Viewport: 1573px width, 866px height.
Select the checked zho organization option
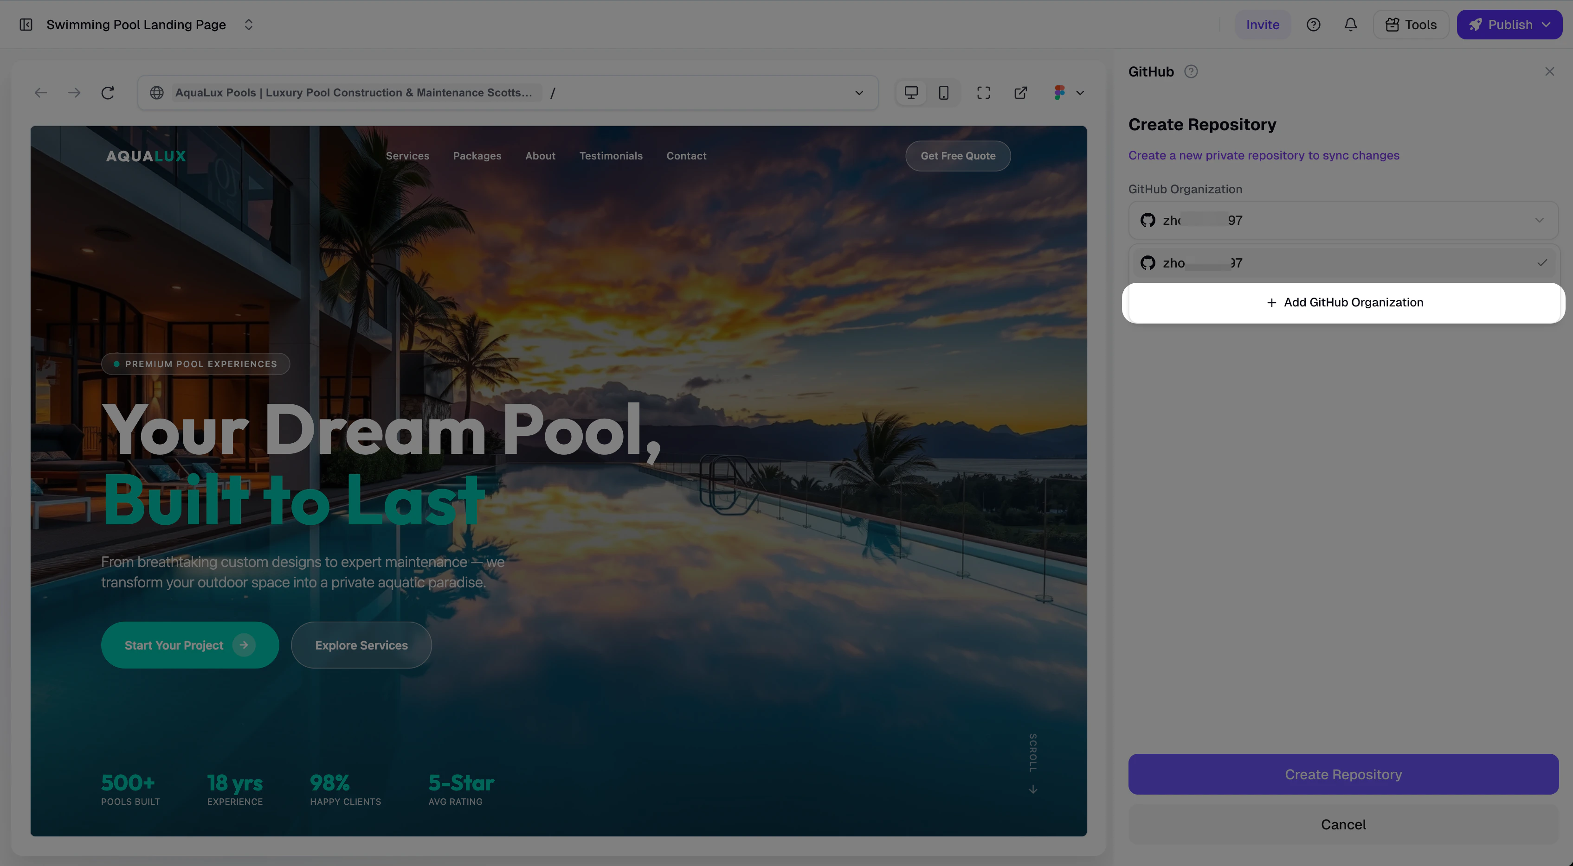point(1343,263)
